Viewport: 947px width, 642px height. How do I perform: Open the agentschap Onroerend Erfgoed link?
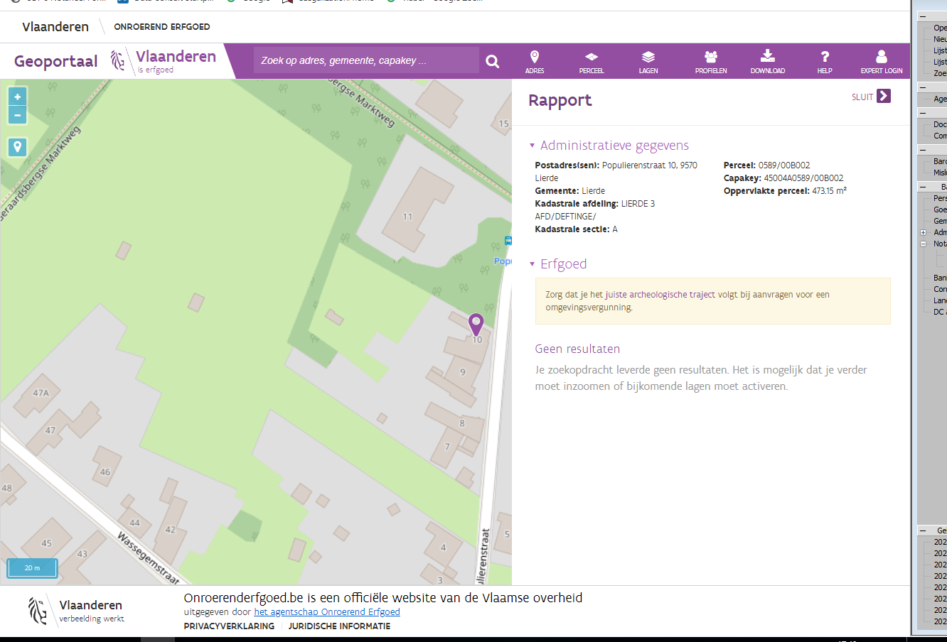click(327, 612)
